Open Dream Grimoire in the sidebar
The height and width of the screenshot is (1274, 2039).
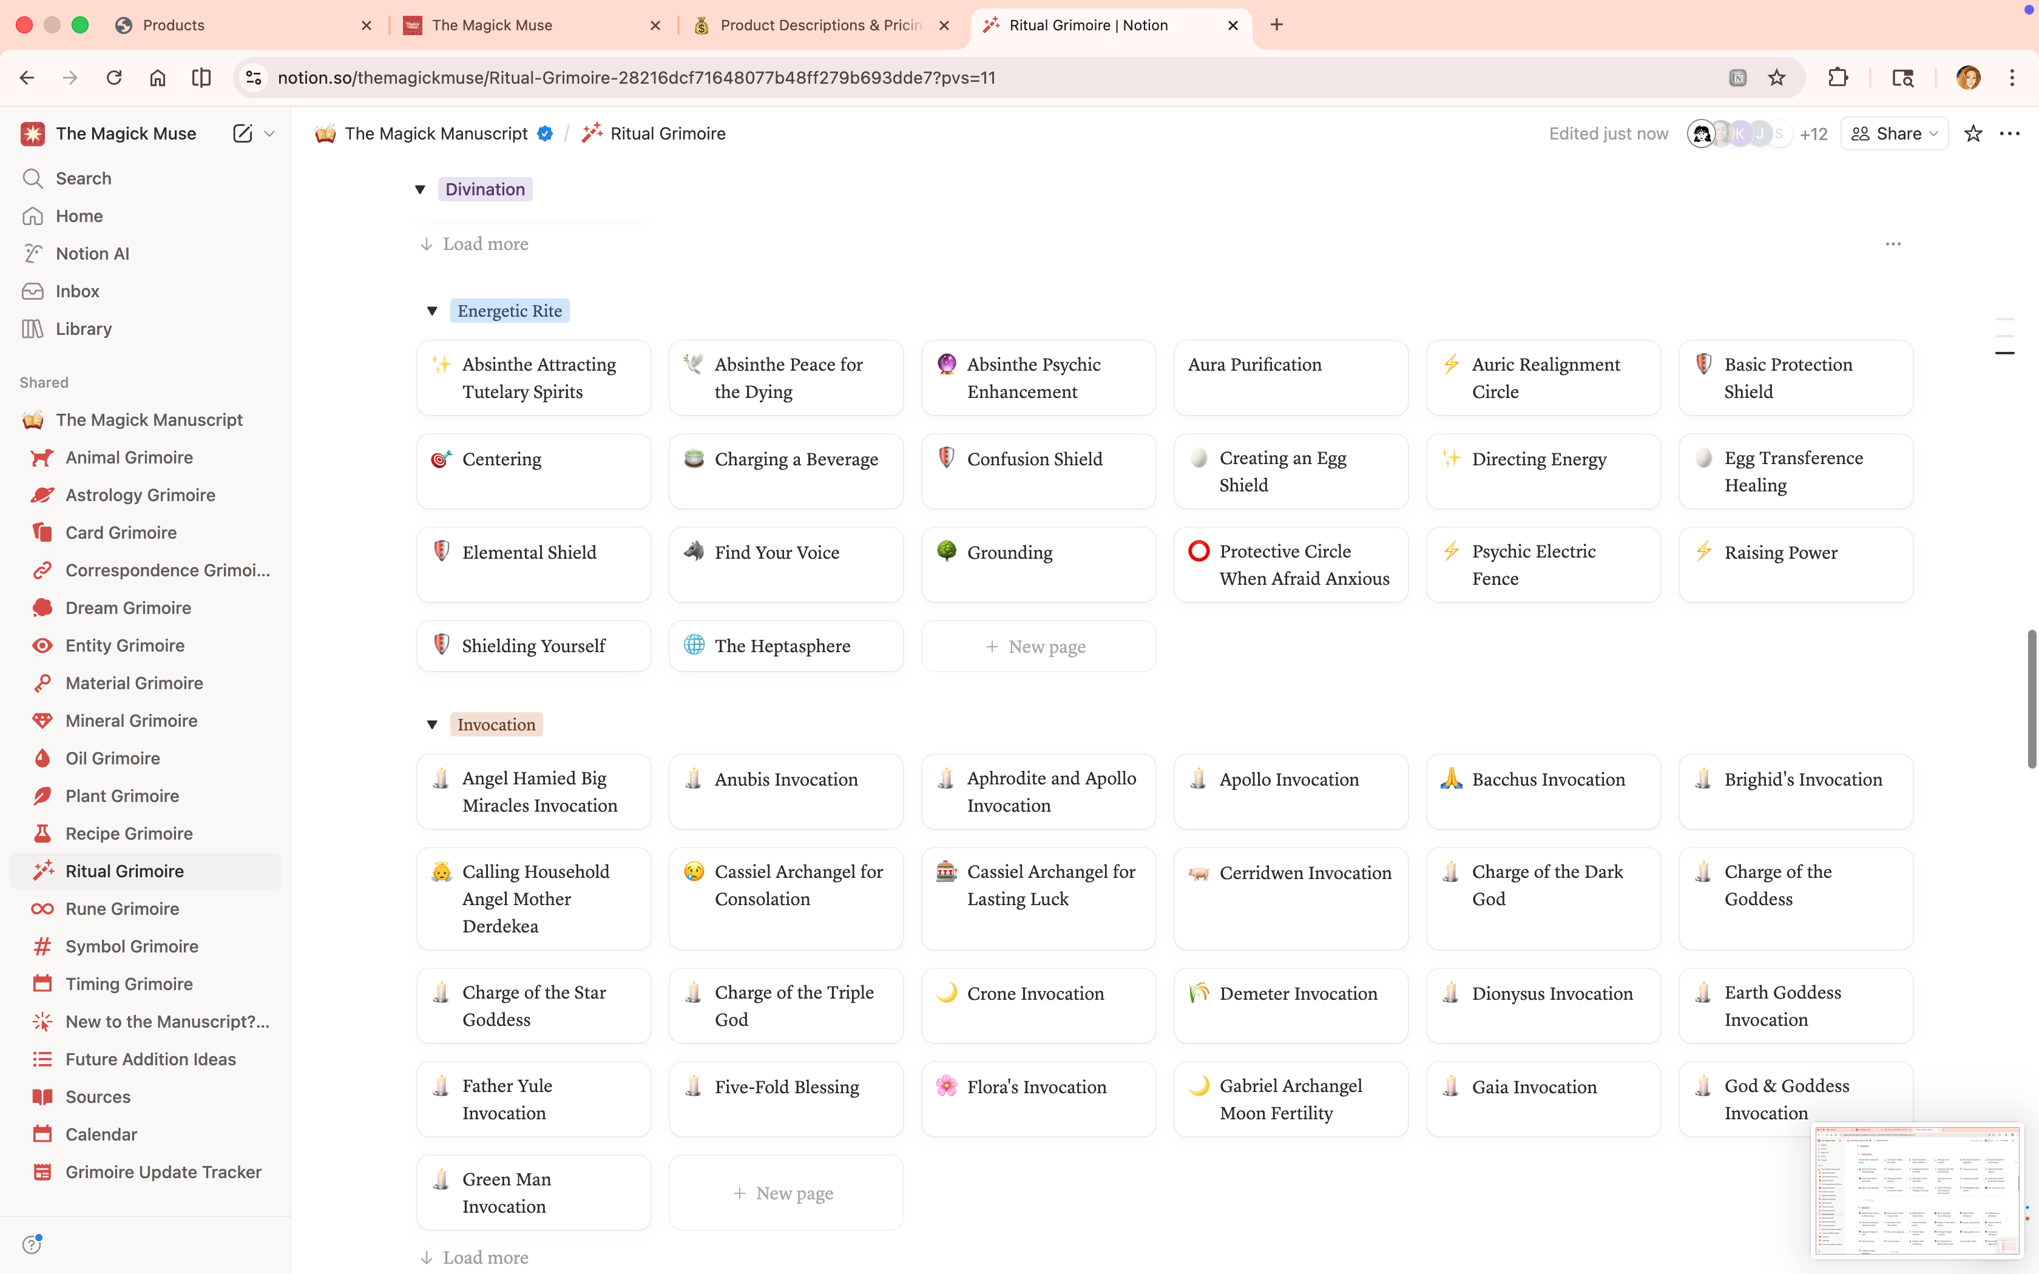pyautogui.click(x=146, y=607)
